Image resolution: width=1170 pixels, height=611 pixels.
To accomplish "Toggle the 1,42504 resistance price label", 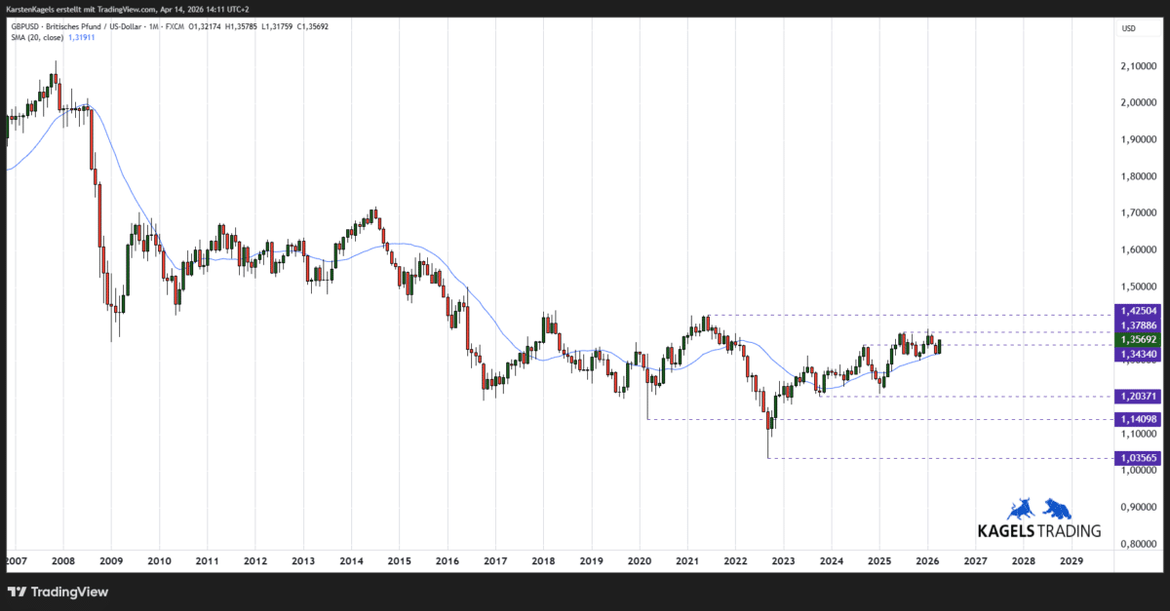I will click(1137, 311).
